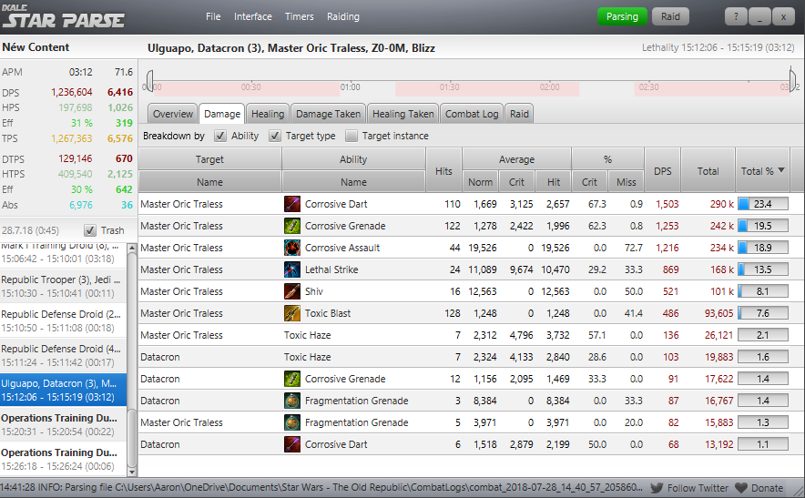
Task: Open the Timers menu
Action: (x=300, y=16)
